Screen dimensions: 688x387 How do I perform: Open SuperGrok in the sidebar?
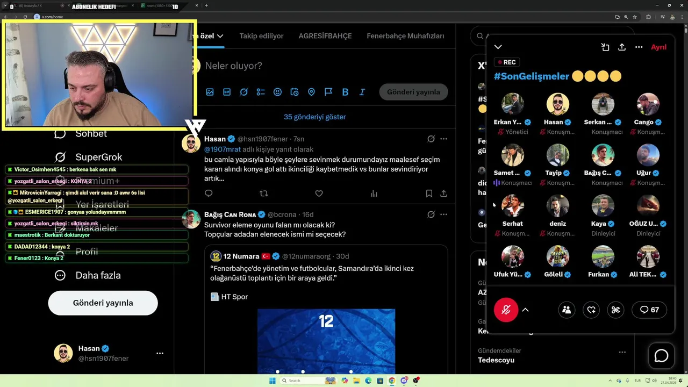pyautogui.click(x=89, y=157)
